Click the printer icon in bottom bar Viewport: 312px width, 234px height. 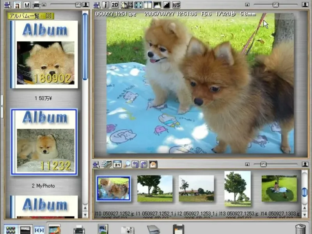[79, 229]
